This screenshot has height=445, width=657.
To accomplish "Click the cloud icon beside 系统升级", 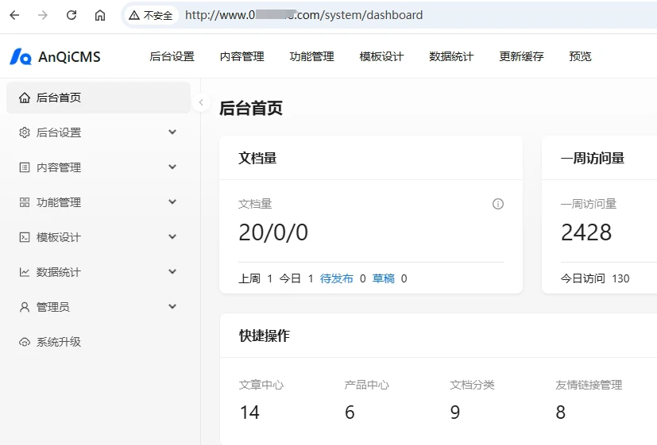I will pyautogui.click(x=25, y=342).
